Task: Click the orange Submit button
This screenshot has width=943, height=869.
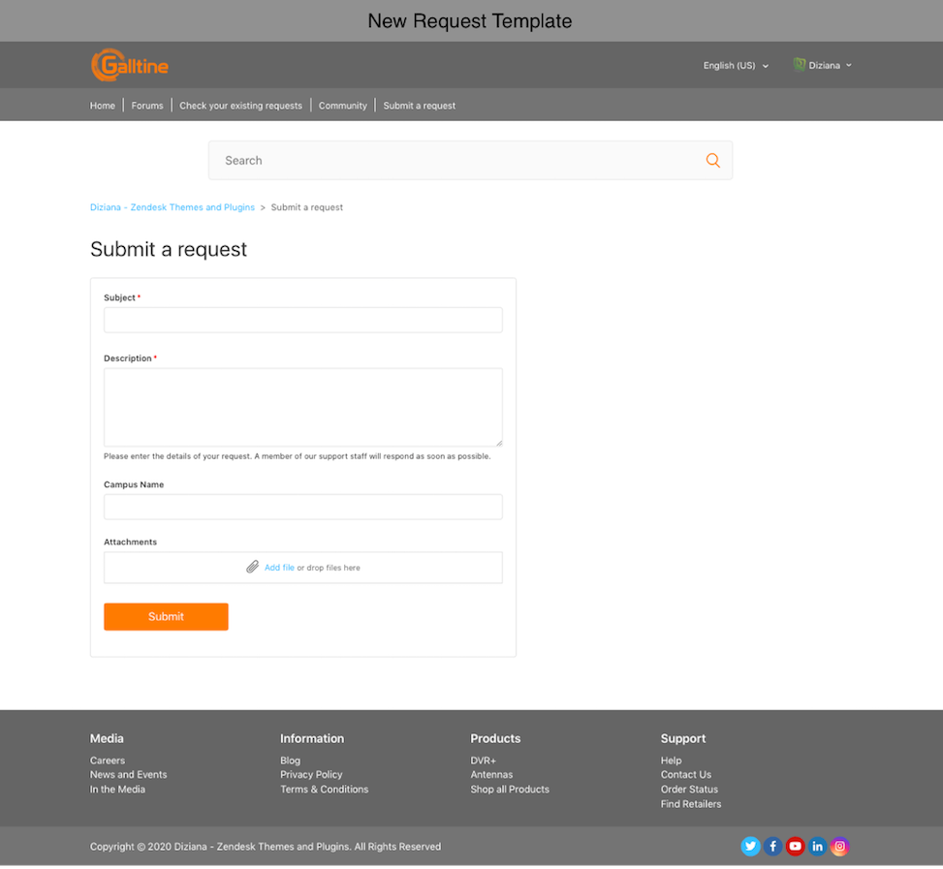Action: (166, 616)
